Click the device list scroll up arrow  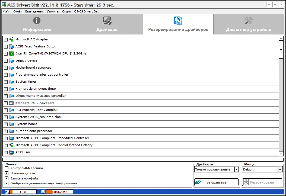[x=281, y=38]
